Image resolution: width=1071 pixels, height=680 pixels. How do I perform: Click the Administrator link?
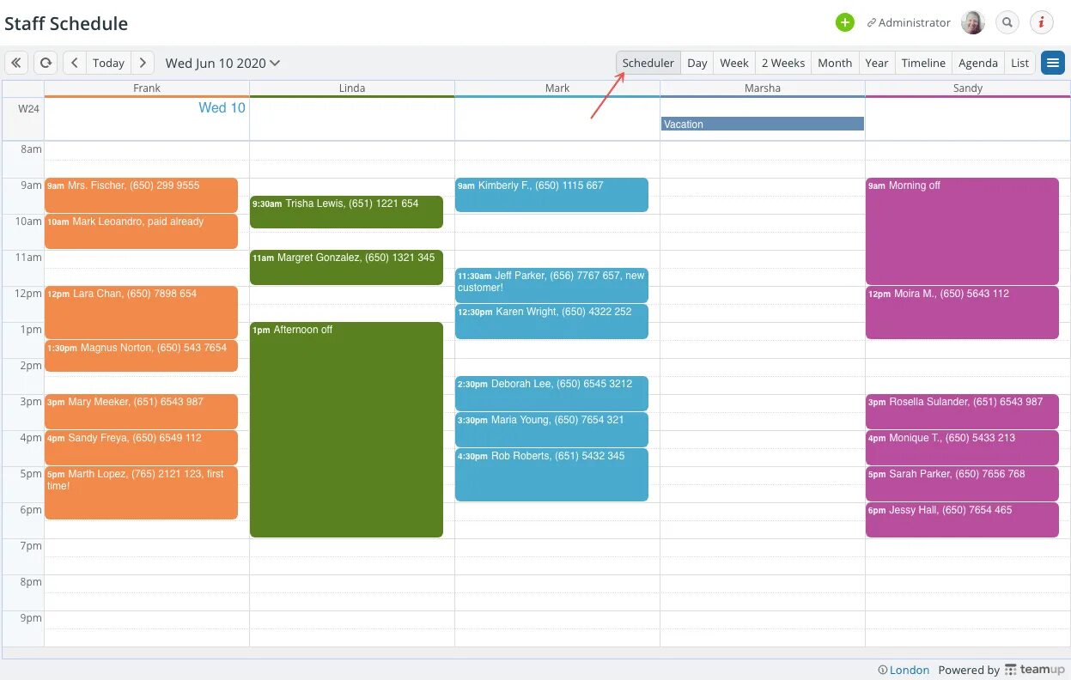click(909, 22)
